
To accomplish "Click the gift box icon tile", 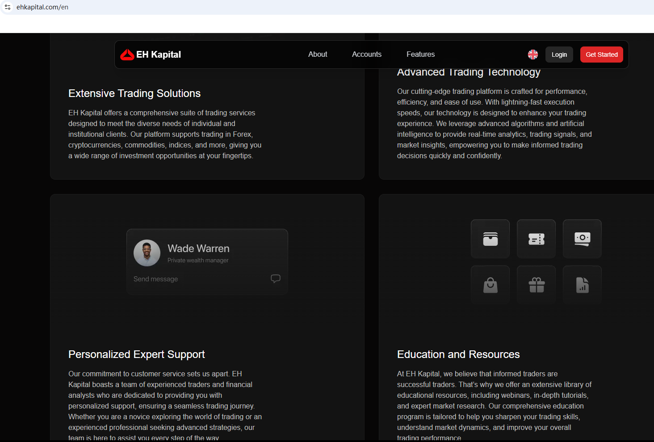I will 536,285.
